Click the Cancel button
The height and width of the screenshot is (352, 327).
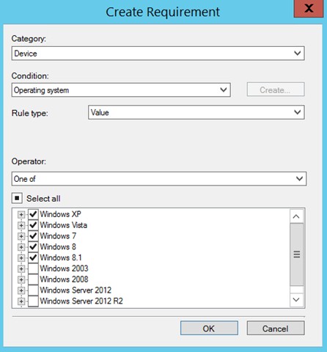coord(276,329)
